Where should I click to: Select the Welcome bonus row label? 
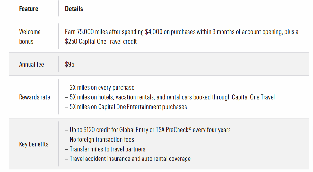(30, 37)
